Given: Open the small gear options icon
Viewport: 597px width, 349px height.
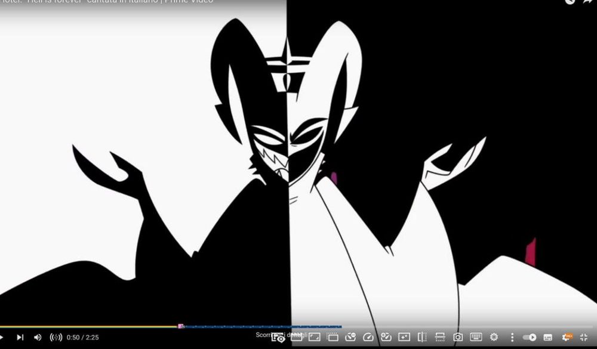Looking at the screenshot, I should [x=494, y=337].
